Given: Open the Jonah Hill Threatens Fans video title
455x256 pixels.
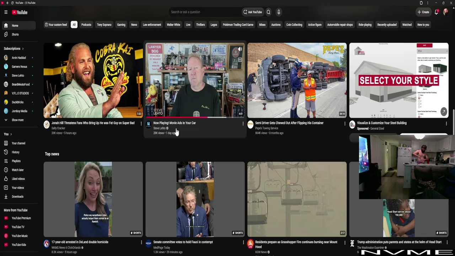Looking at the screenshot, I should tap(93, 123).
